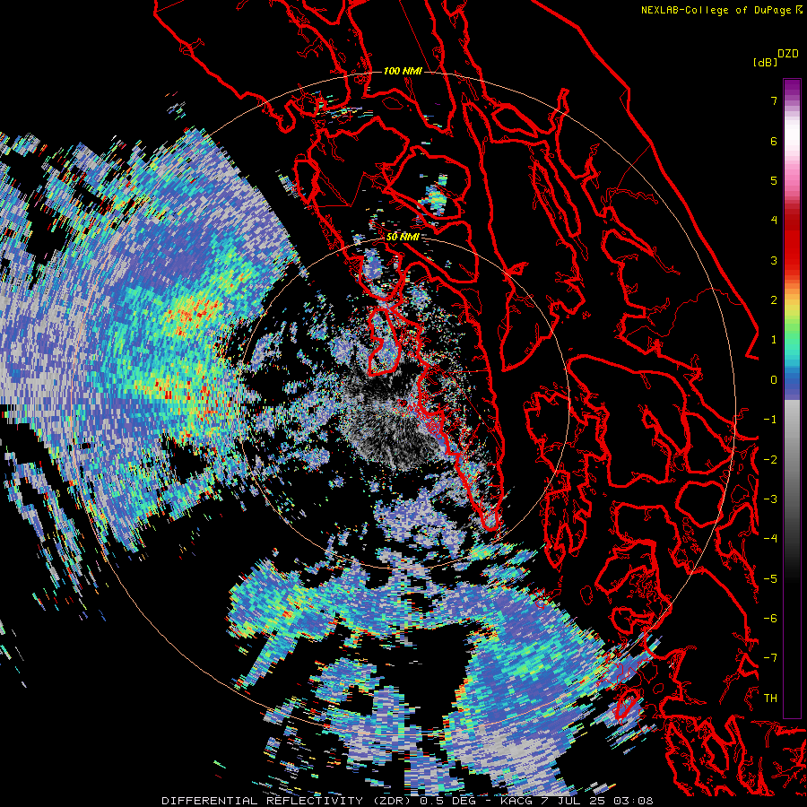Click the 50 NMI range ring label
Screen dimensions: 807x807
point(403,237)
